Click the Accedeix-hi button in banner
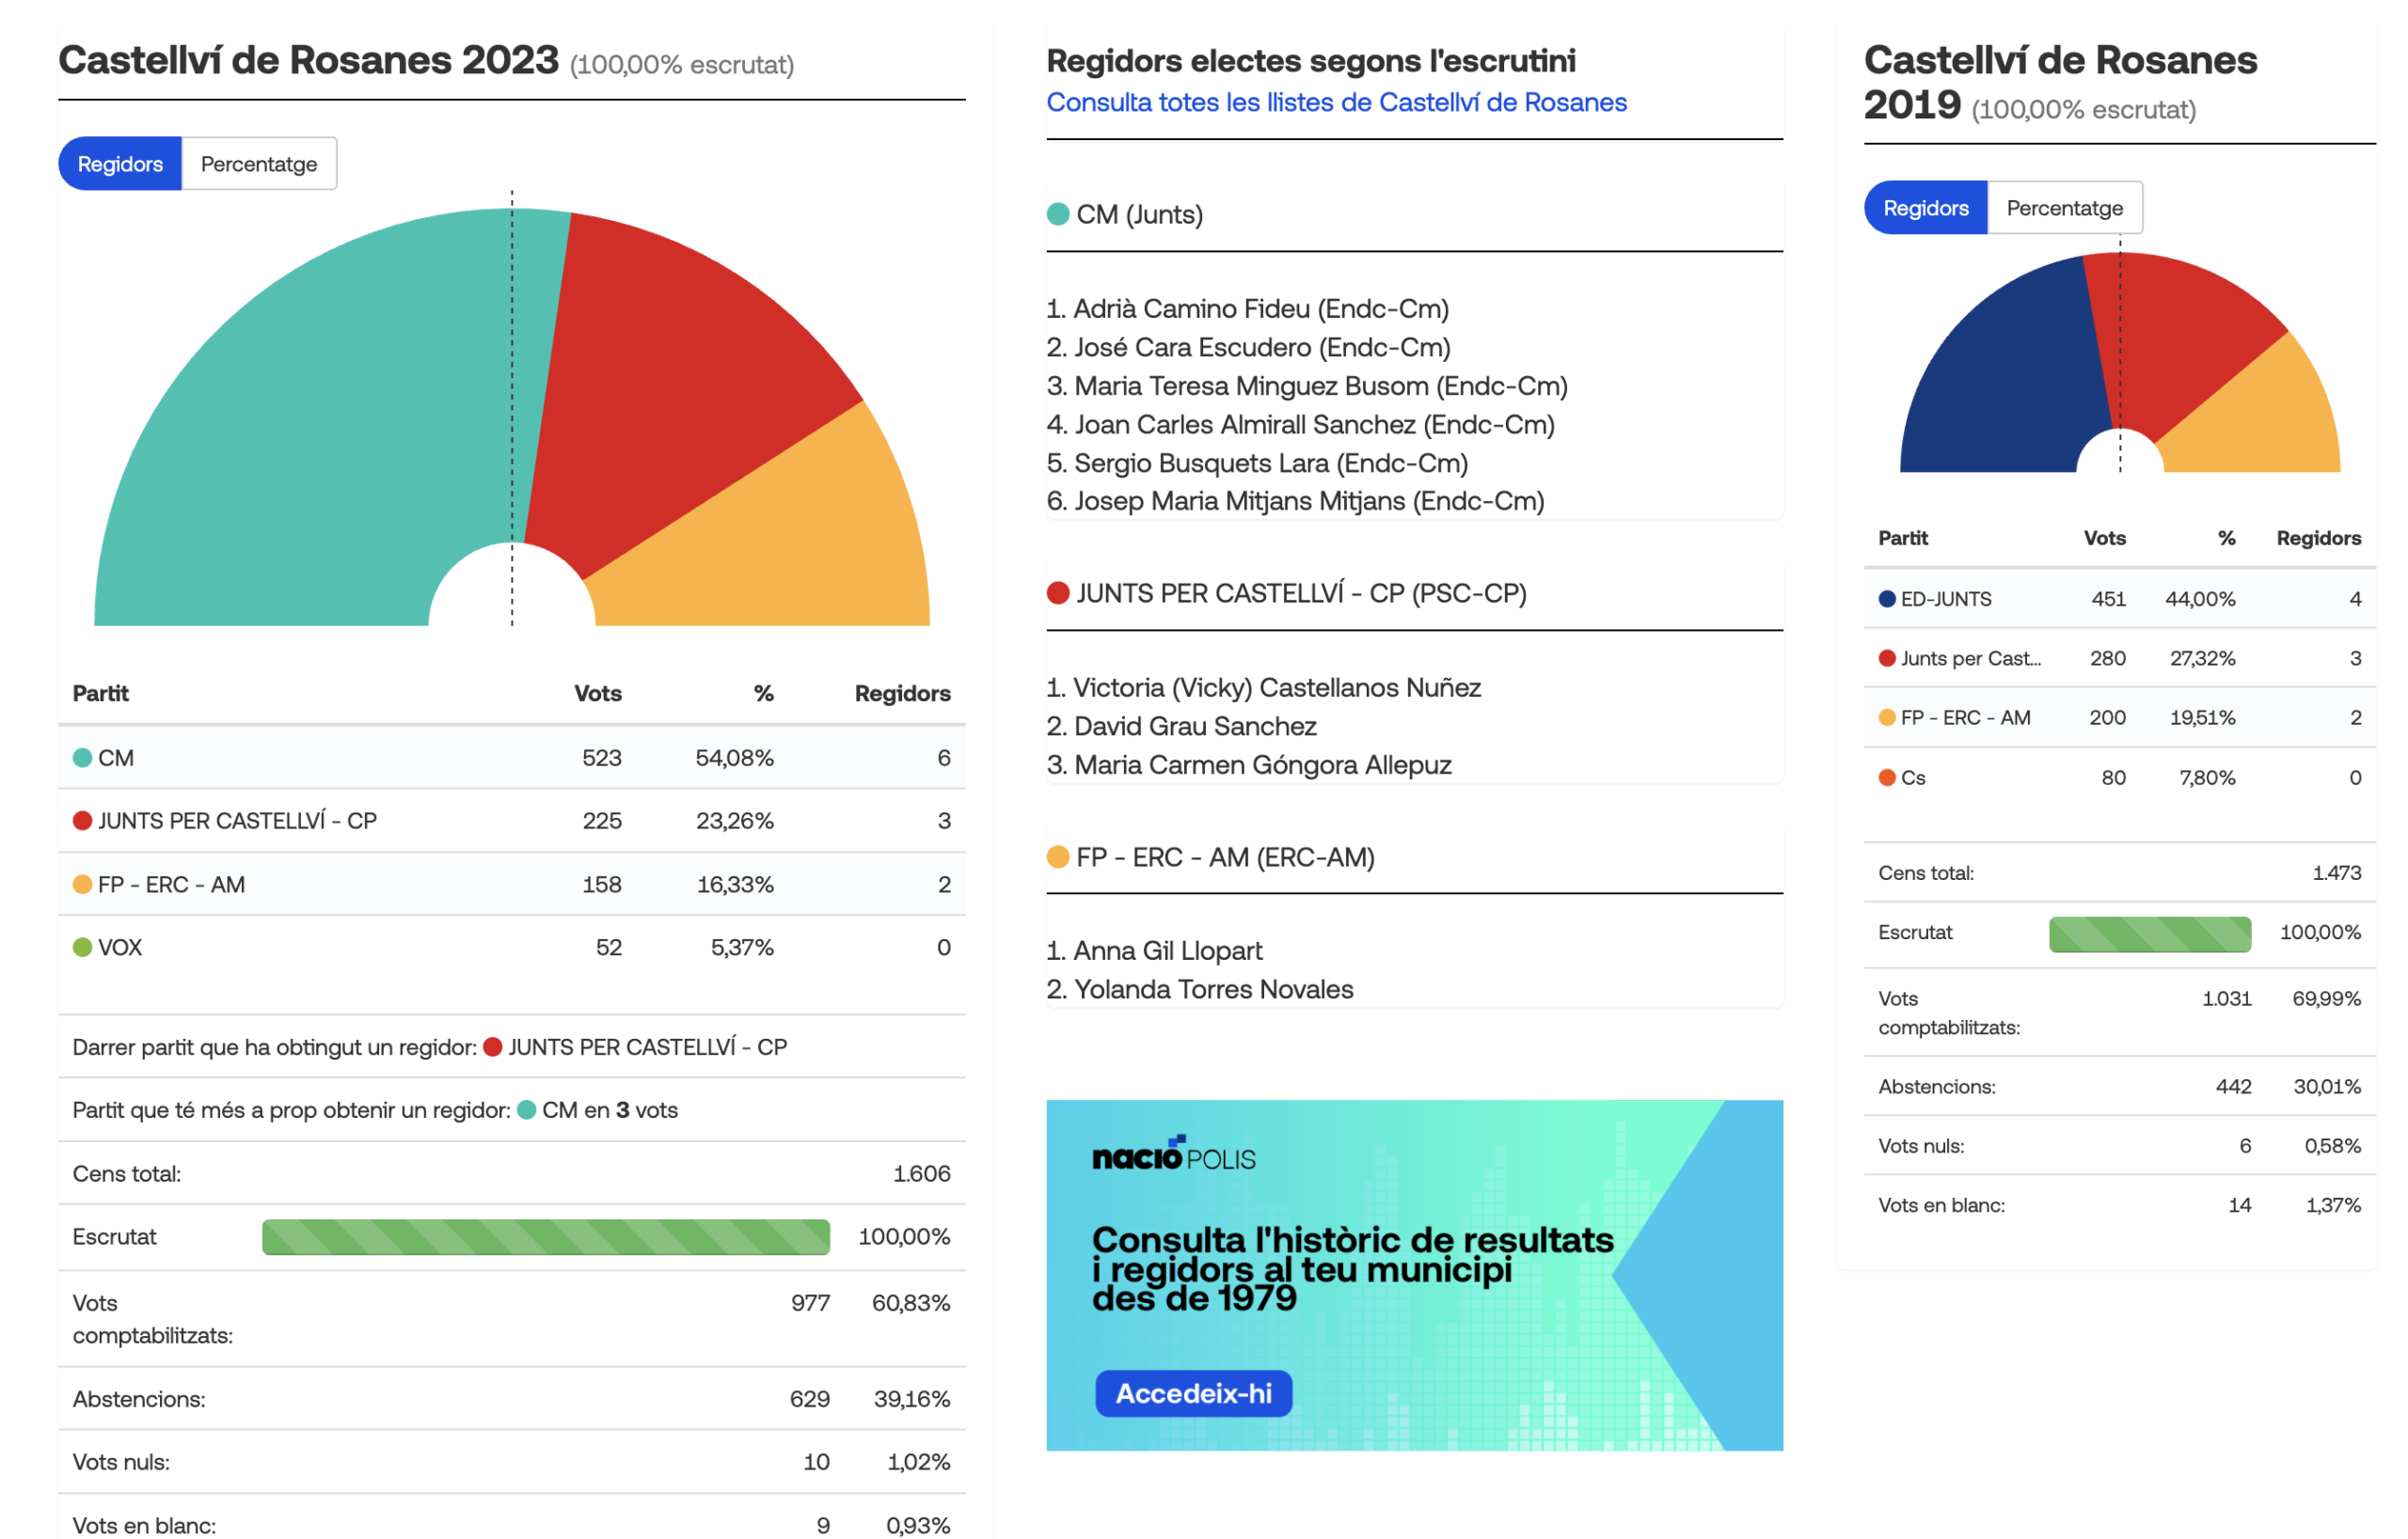The width and height of the screenshot is (2408, 1539). [1193, 1393]
